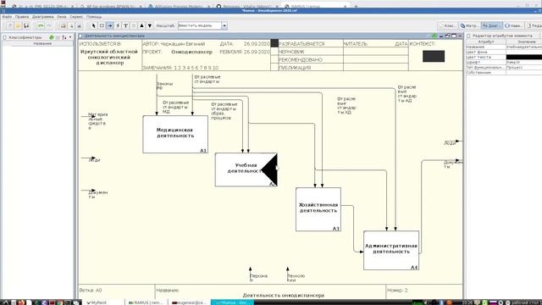
Task: Click the Тип функционального value cell
Action: [524, 68]
